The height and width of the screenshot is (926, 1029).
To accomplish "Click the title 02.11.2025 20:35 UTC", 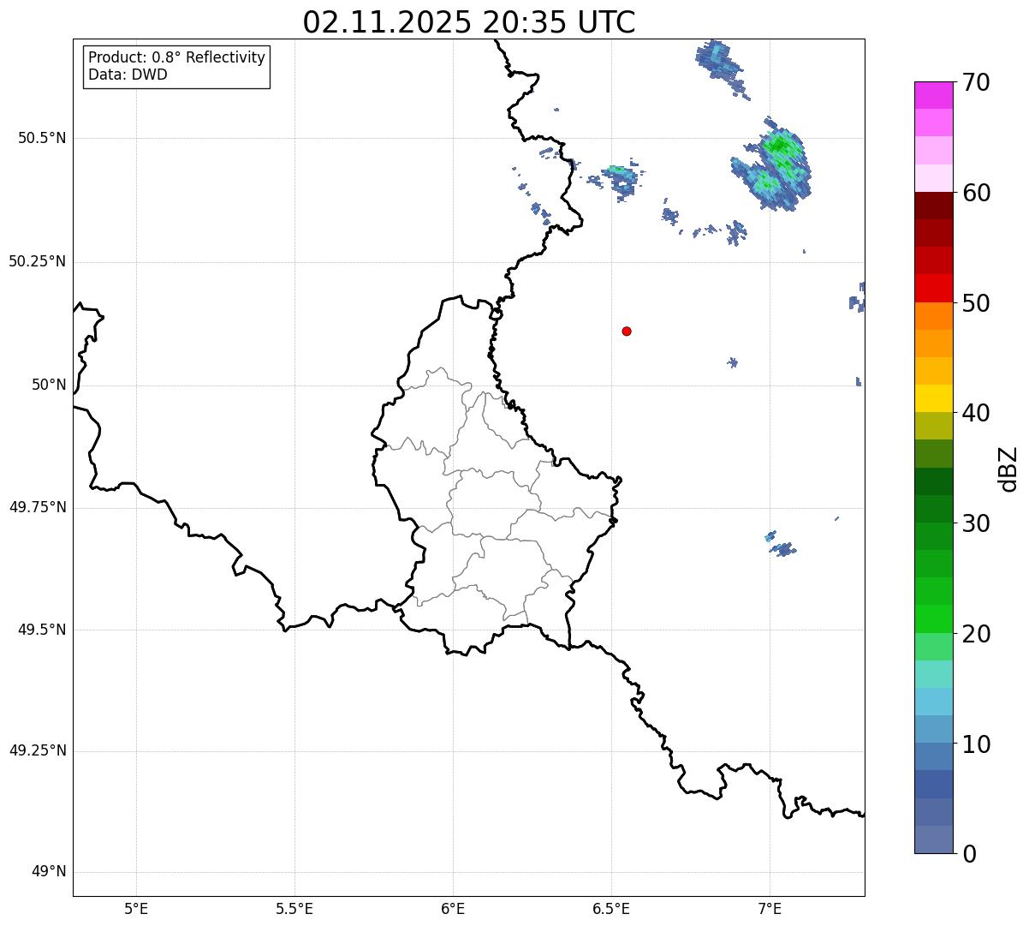I will (469, 22).
